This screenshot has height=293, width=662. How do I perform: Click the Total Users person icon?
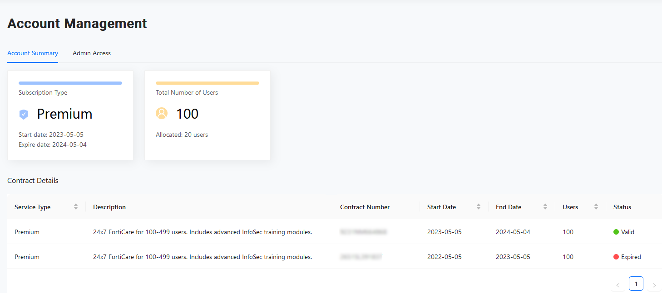[162, 114]
